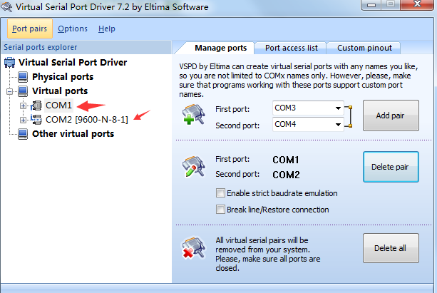Click the Delete pair button
The width and height of the screenshot is (437, 293).
pyautogui.click(x=391, y=167)
